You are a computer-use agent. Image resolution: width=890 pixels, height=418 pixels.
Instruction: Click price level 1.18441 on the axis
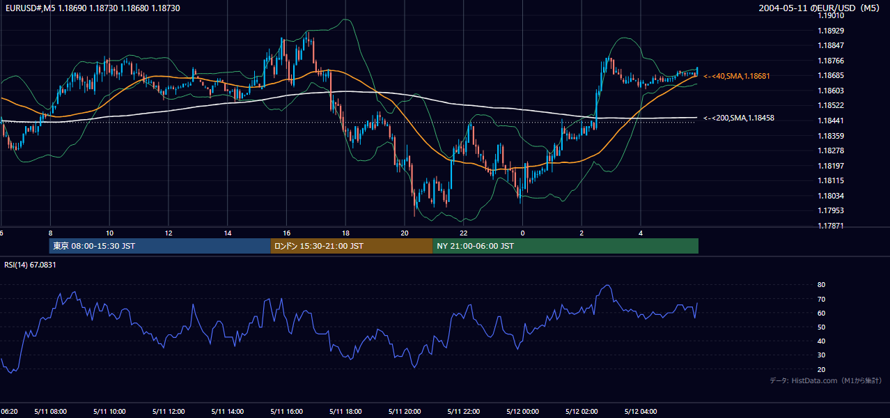coord(832,121)
